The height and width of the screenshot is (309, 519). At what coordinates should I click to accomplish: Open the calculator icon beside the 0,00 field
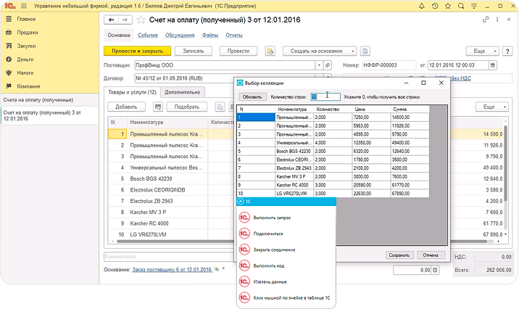point(435,271)
